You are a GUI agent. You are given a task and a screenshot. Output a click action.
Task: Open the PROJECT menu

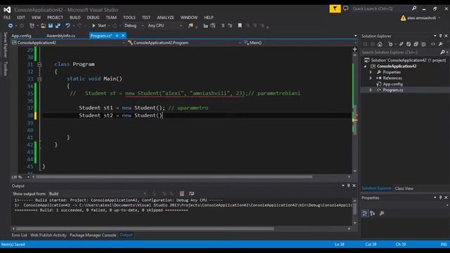[x=55, y=18]
